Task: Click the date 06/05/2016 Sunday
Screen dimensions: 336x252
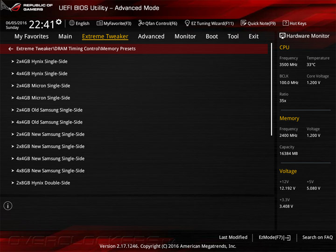Action: coord(16,25)
